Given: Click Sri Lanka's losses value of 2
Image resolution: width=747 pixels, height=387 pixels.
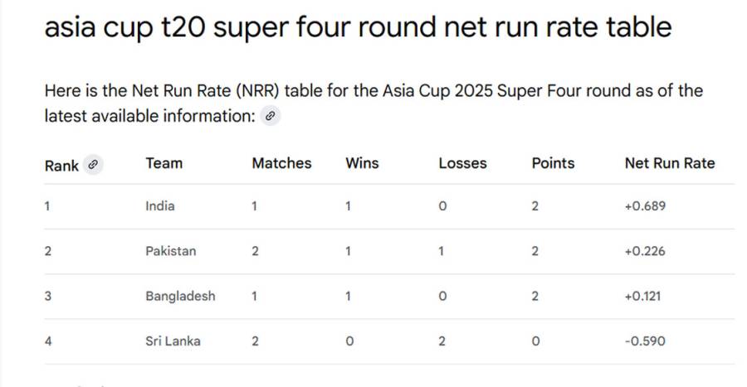Looking at the screenshot, I should click(x=442, y=341).
